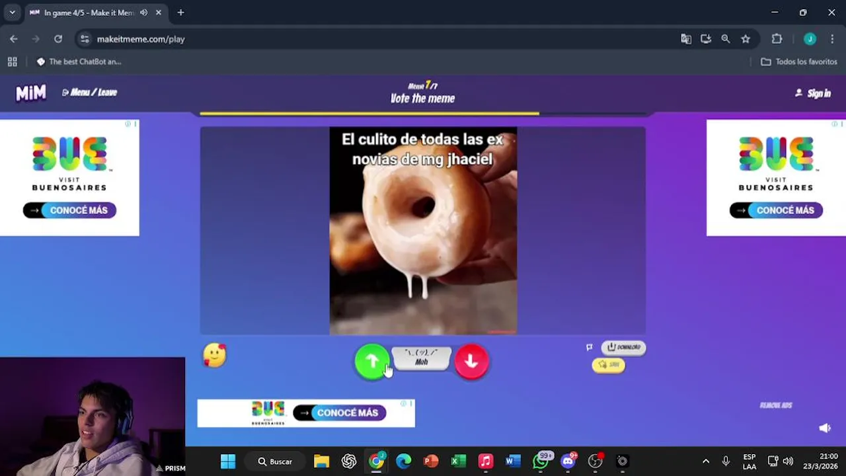Viewport: 846px width, 476px height.
Task: Bookmark this page with star icon
Action: (746, 39)
